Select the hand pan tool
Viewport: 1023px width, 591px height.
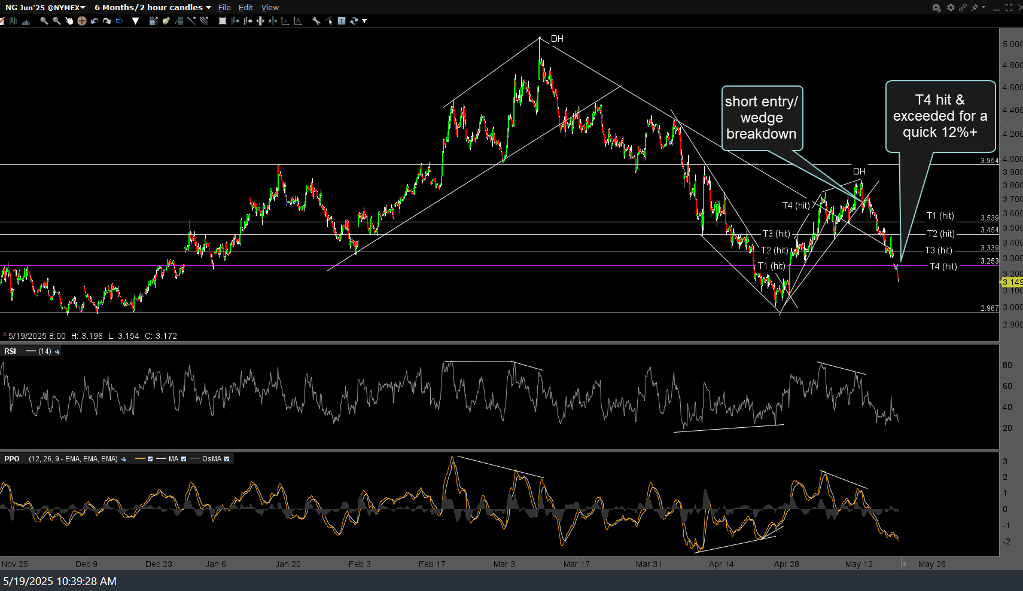(x=69, y=21)
